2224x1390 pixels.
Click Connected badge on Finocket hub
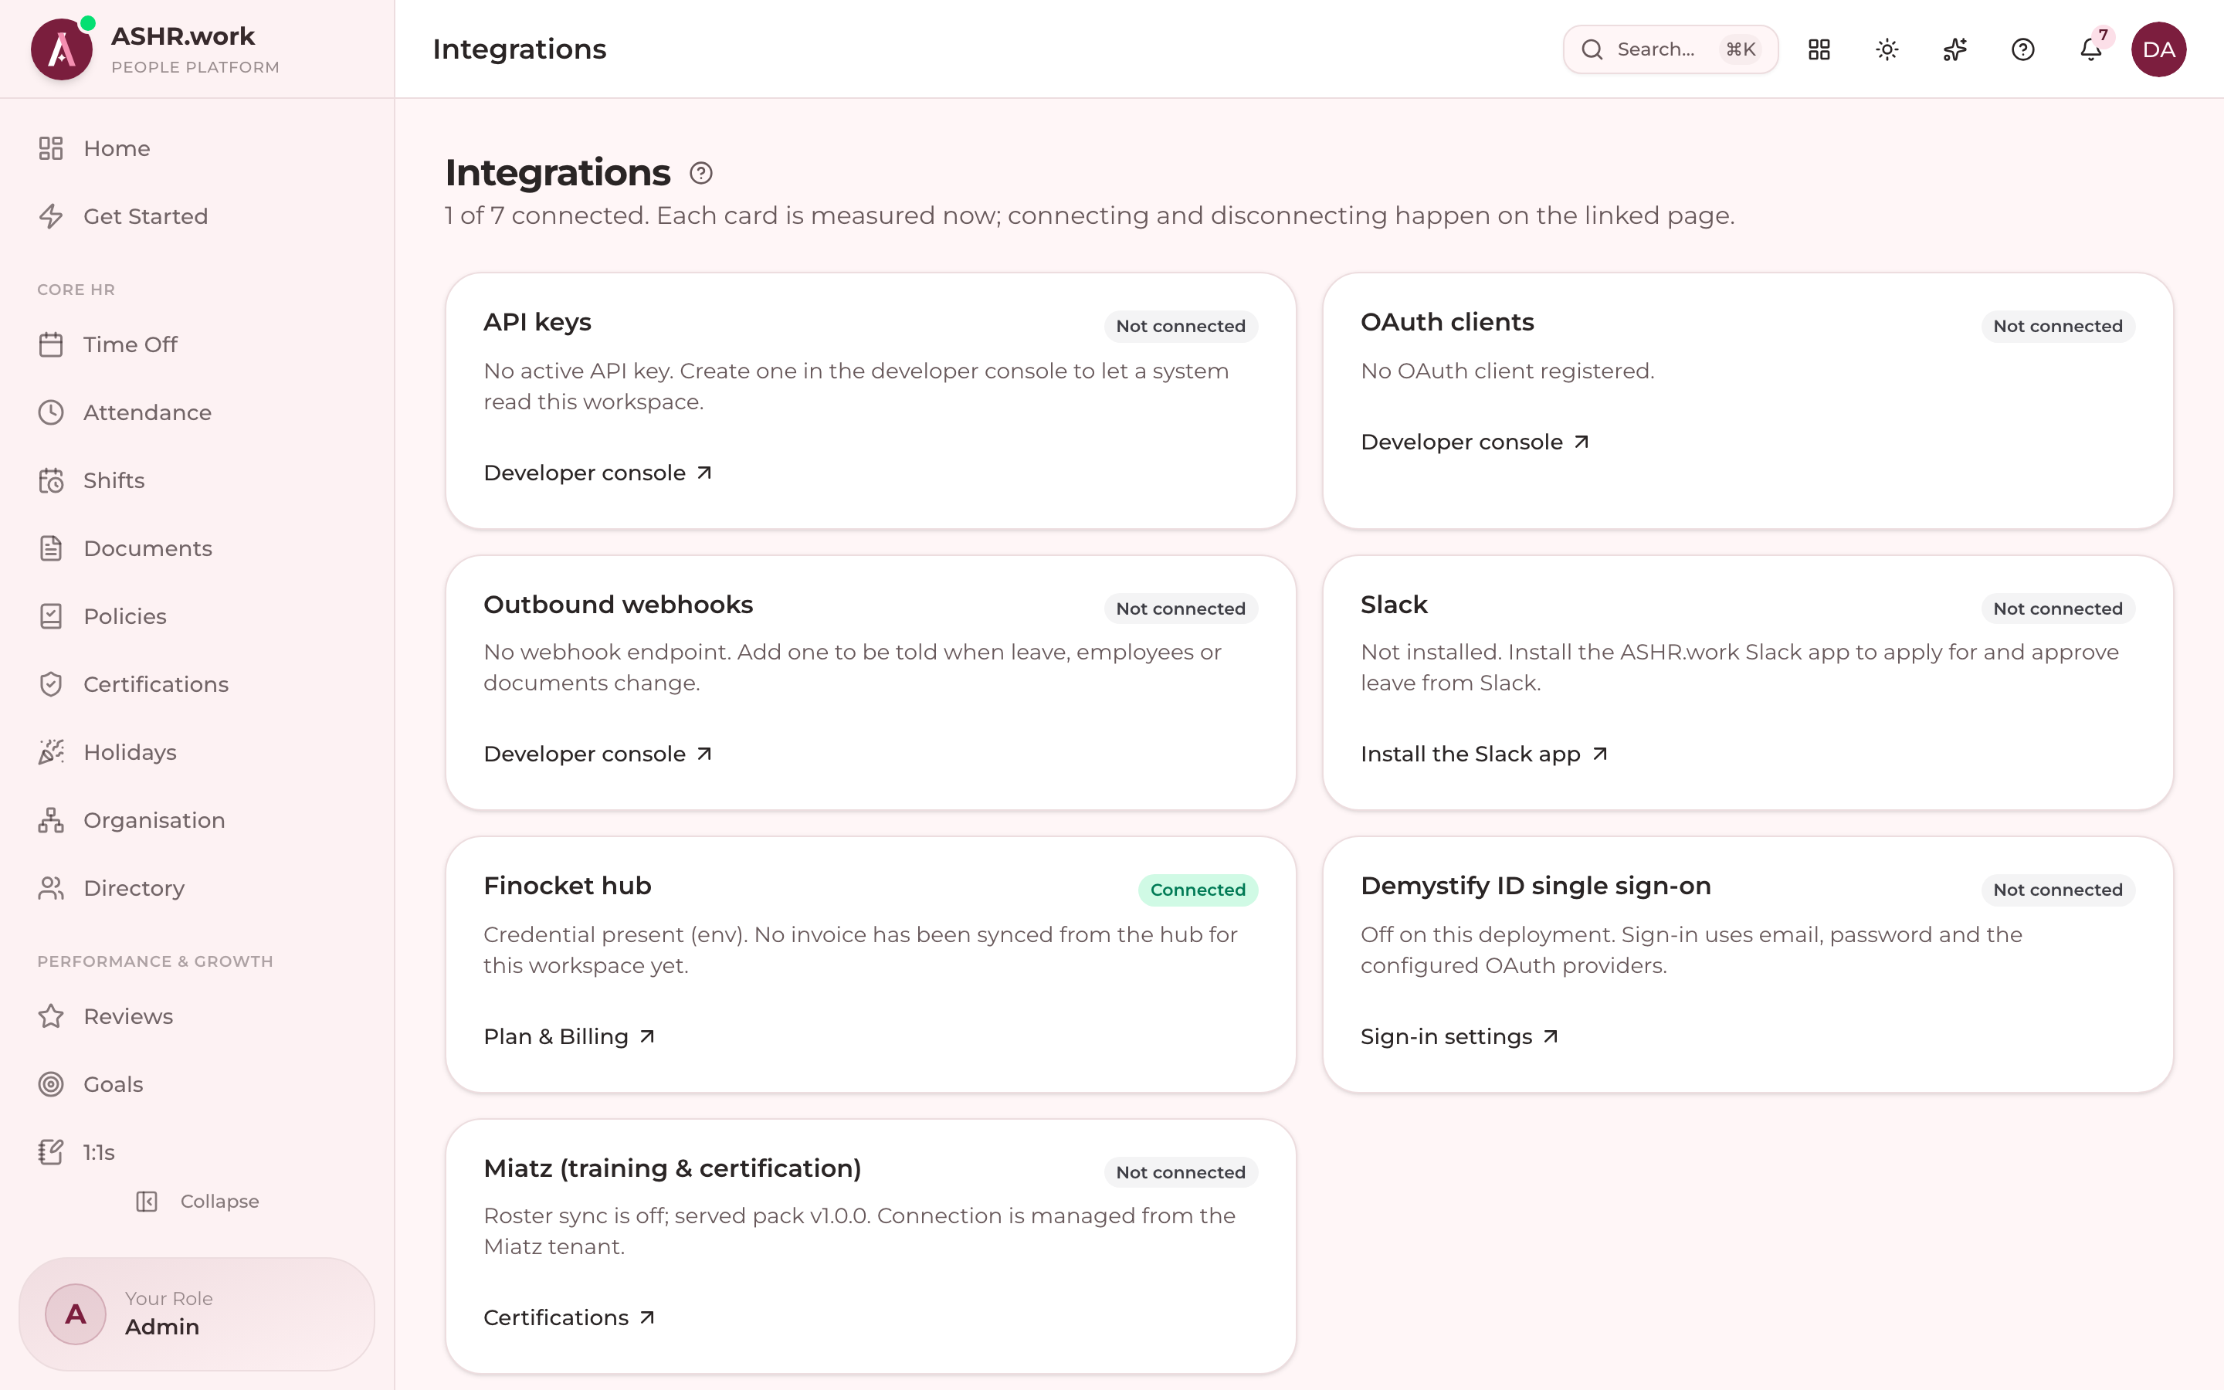coord(1198,890)
